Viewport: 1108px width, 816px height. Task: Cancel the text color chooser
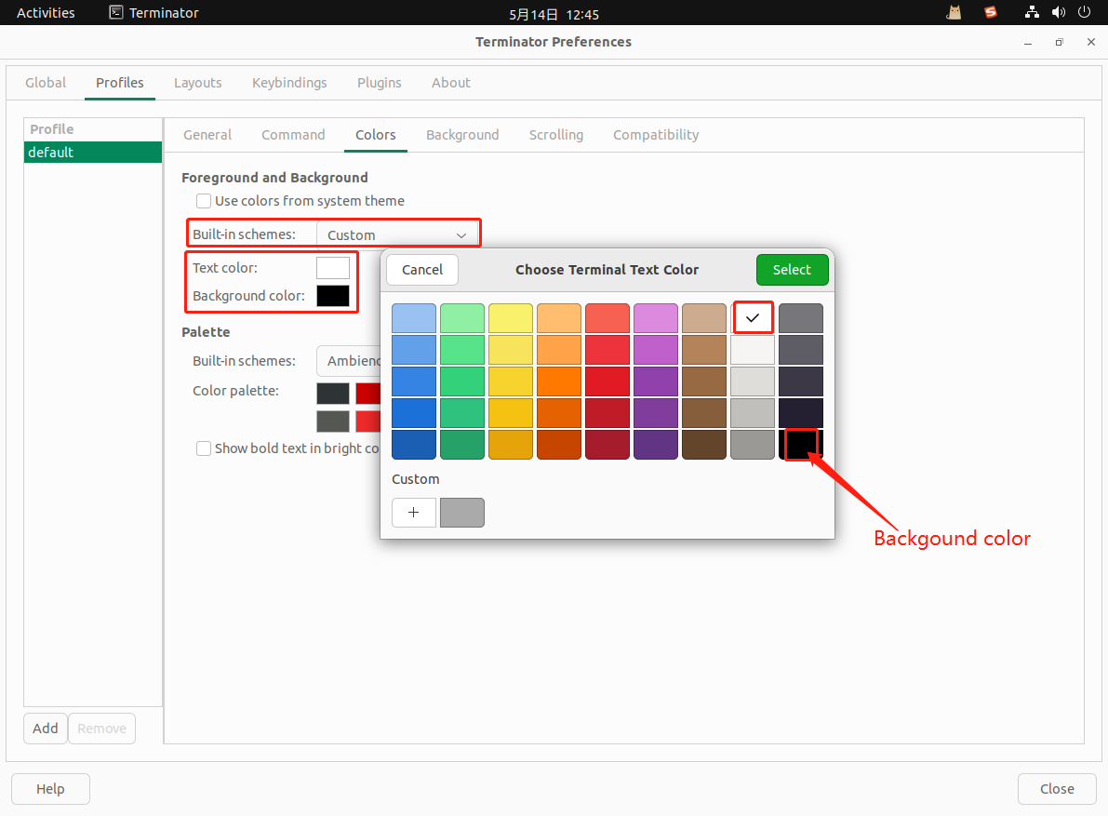[422, 270]
